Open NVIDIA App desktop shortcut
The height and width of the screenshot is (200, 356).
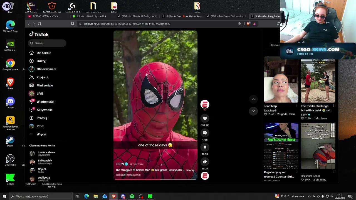coord(10,45)
